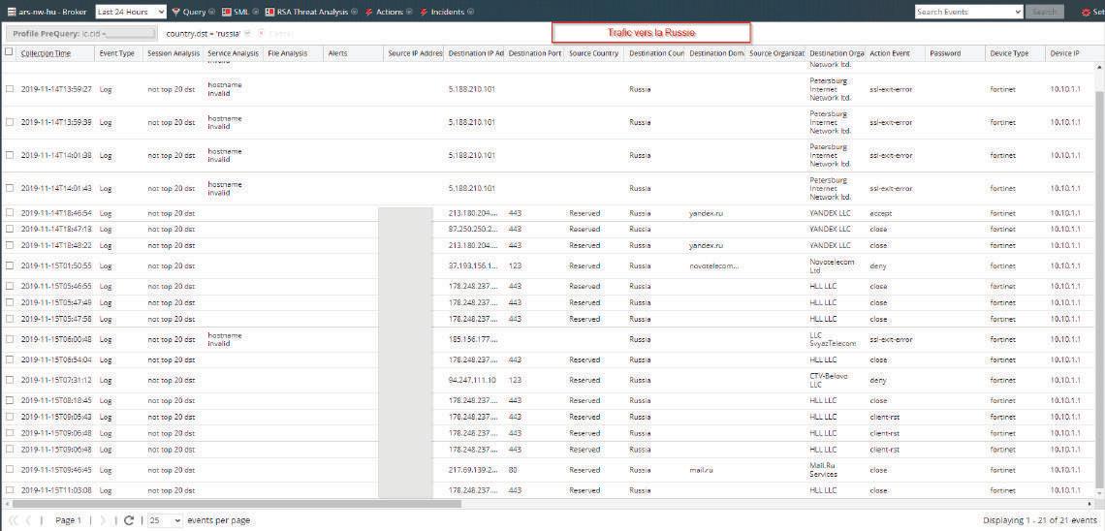This screenshot has width=1105, height=531.
Task: Refresh the events list
Action: coord(128,520)
